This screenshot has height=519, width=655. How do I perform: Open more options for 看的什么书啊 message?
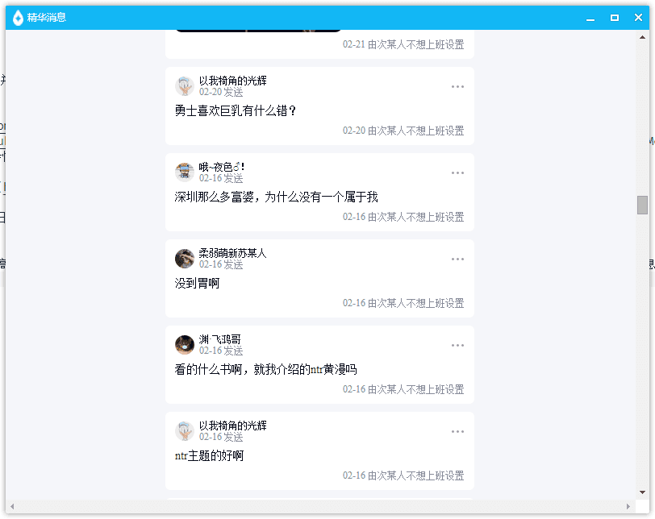coord(457,346)
